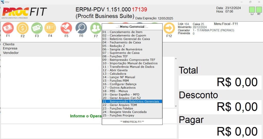Select 24 - Resgate Venda Cancelada
263x139 pixels.
[132, 112]
